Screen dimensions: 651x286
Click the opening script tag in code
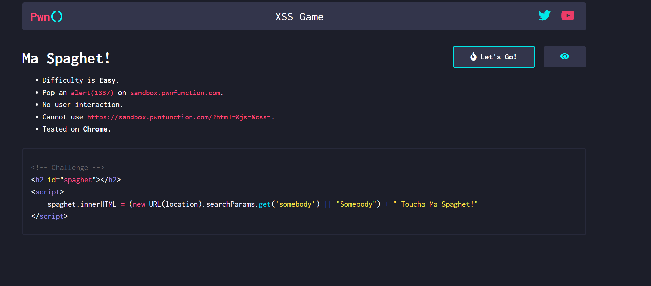point(47,192)
